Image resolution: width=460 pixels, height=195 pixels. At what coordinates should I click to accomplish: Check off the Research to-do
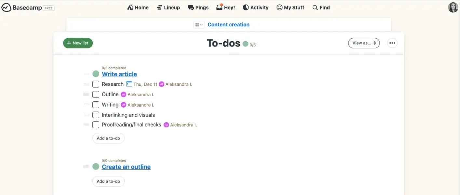click(x=96, y=84)
